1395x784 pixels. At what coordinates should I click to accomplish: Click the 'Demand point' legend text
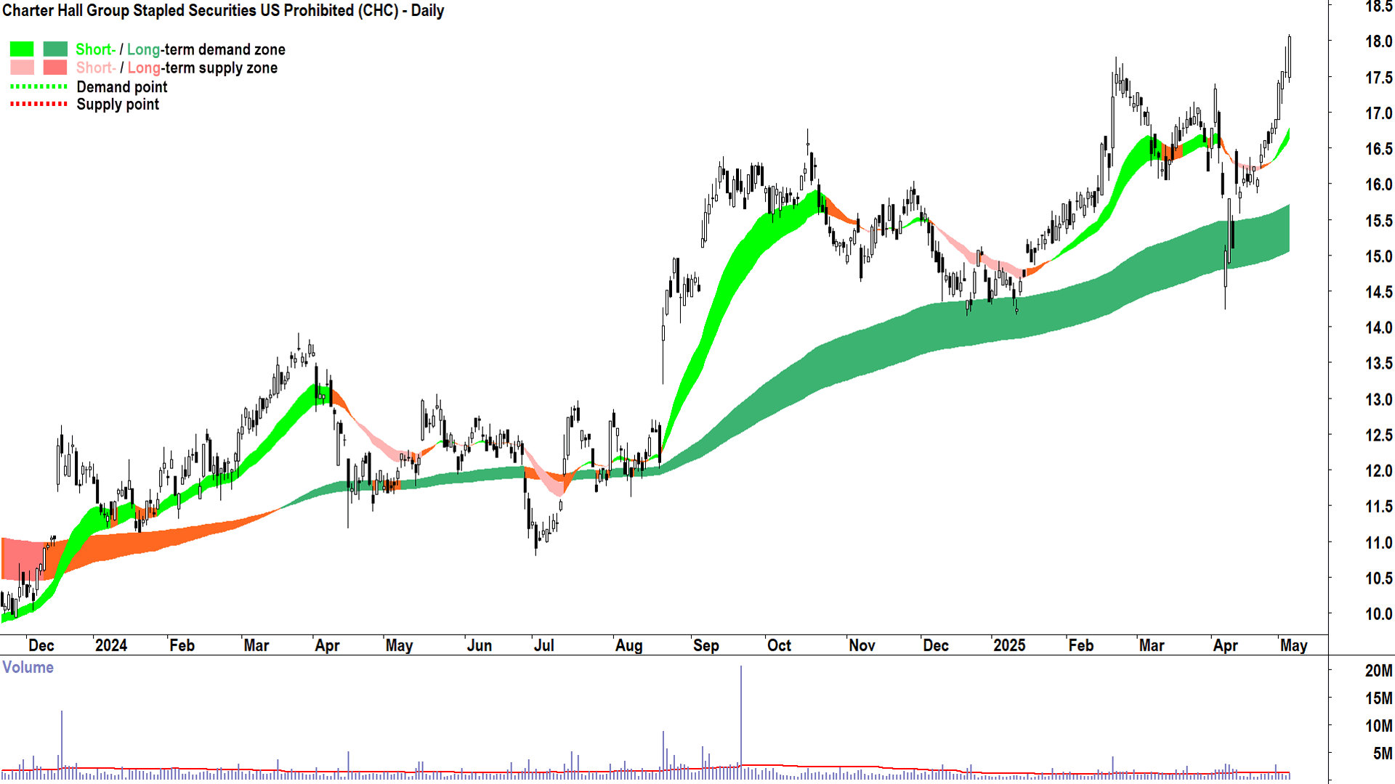tap(122, 87)
